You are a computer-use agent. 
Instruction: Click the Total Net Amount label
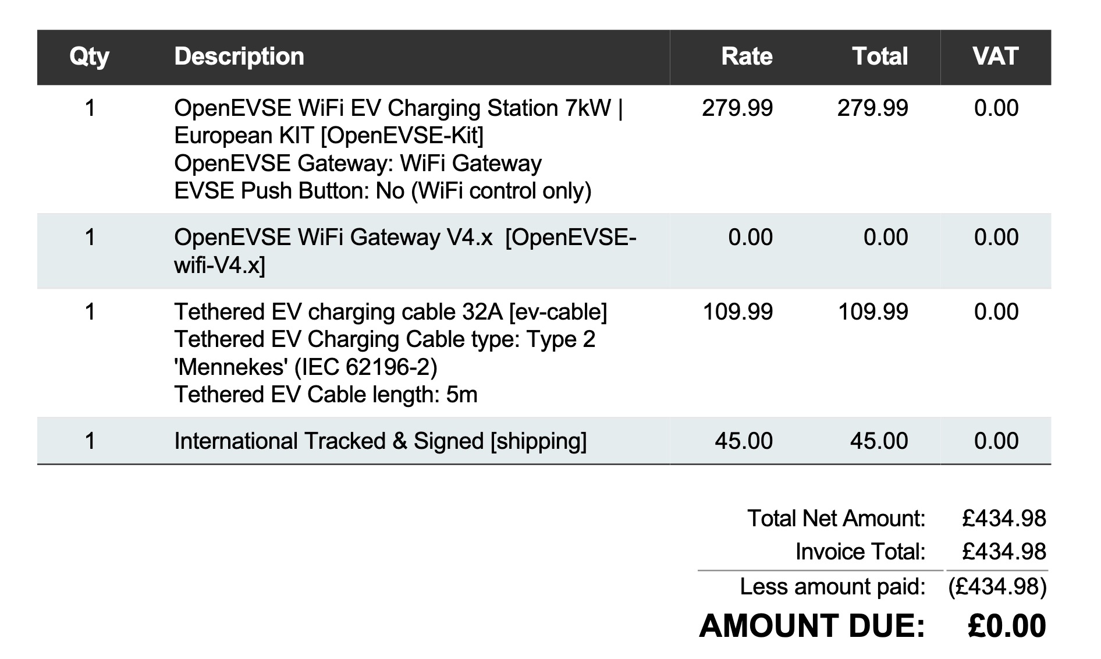(x=836, y=518)
